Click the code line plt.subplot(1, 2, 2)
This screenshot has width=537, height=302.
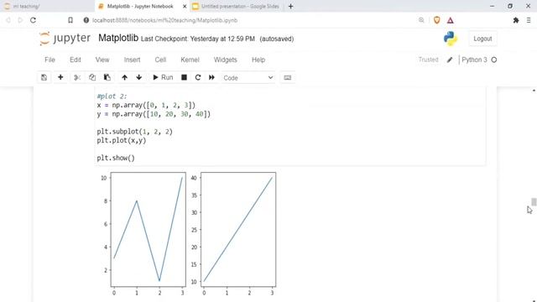[x=134, y=132]
